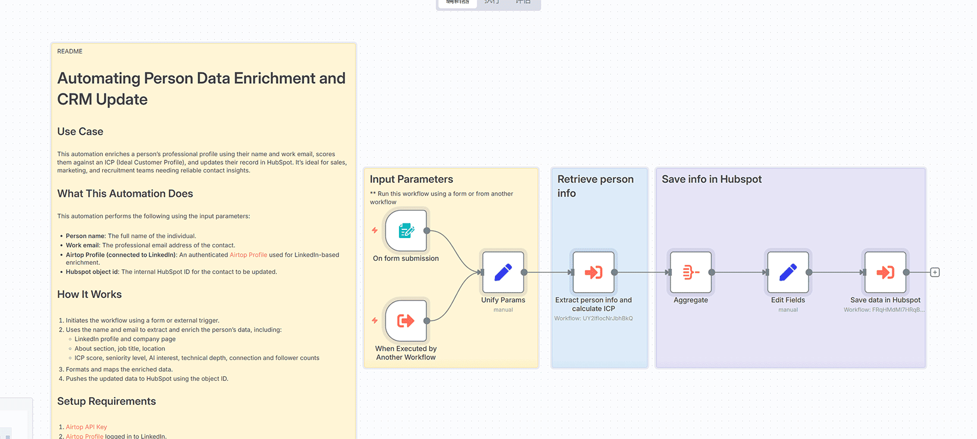Screen dimensions: 977x439
Task: Click the Unify Params pencil icon
Action: [x=502, y=272]
